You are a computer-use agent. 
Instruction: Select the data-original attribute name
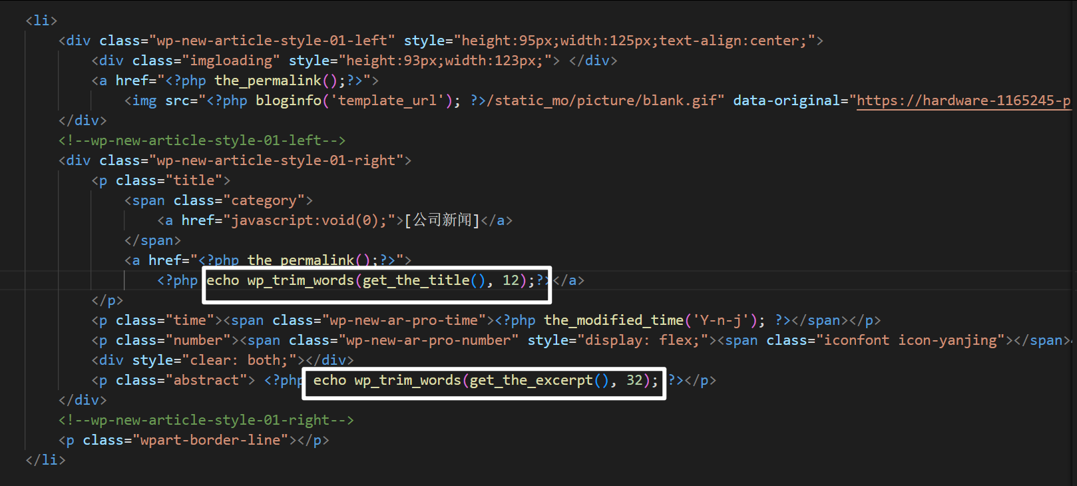tap(786, 101)
